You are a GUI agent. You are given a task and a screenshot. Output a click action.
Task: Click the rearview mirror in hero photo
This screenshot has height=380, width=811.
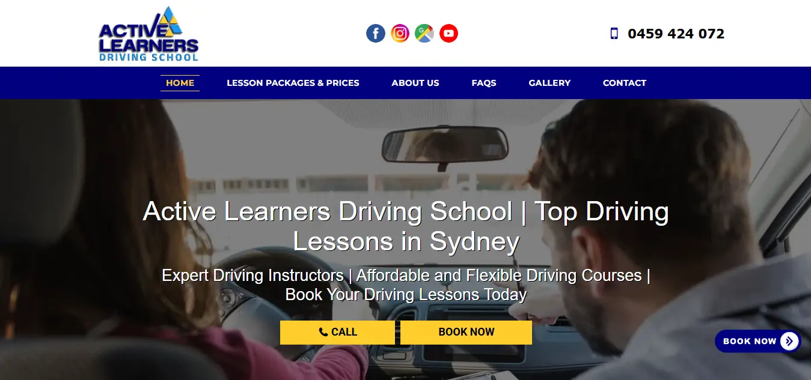[445, 145]
